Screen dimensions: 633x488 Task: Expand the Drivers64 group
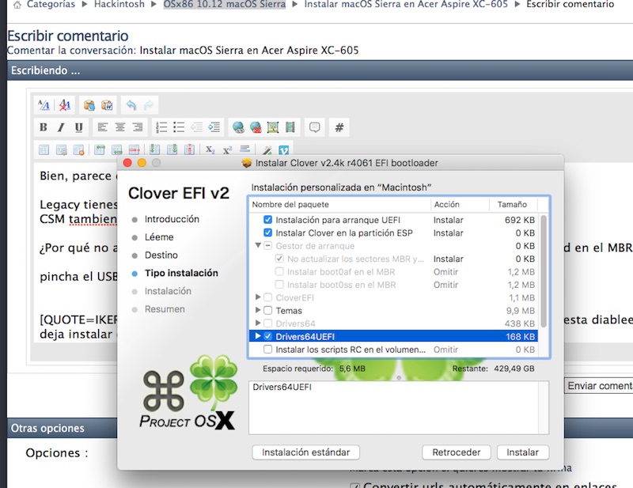[x=258, y=323]
